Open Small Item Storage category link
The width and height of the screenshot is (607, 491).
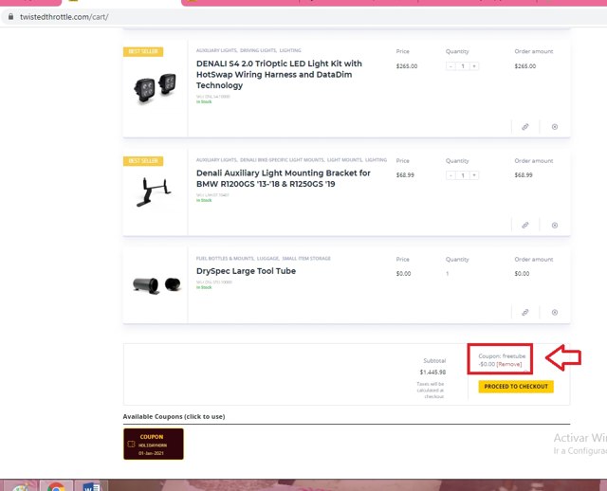[306, 259]
